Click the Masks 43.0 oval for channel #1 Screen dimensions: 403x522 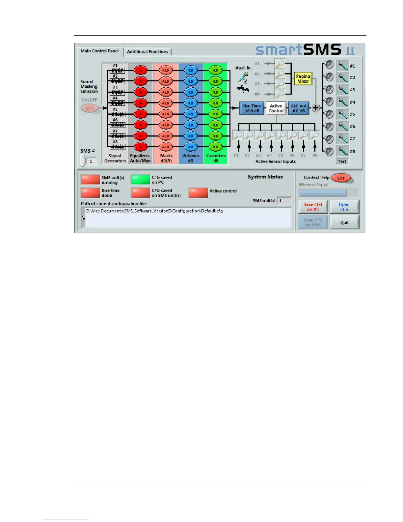point(166,70)
